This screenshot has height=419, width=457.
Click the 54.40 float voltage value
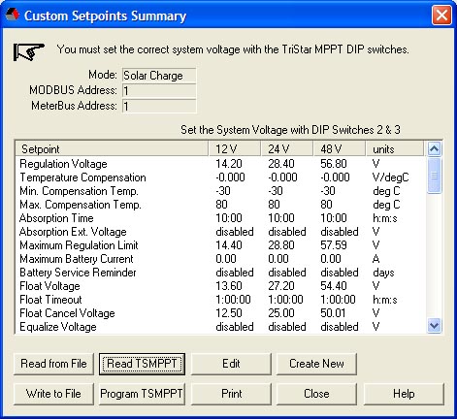pos(334,286)
